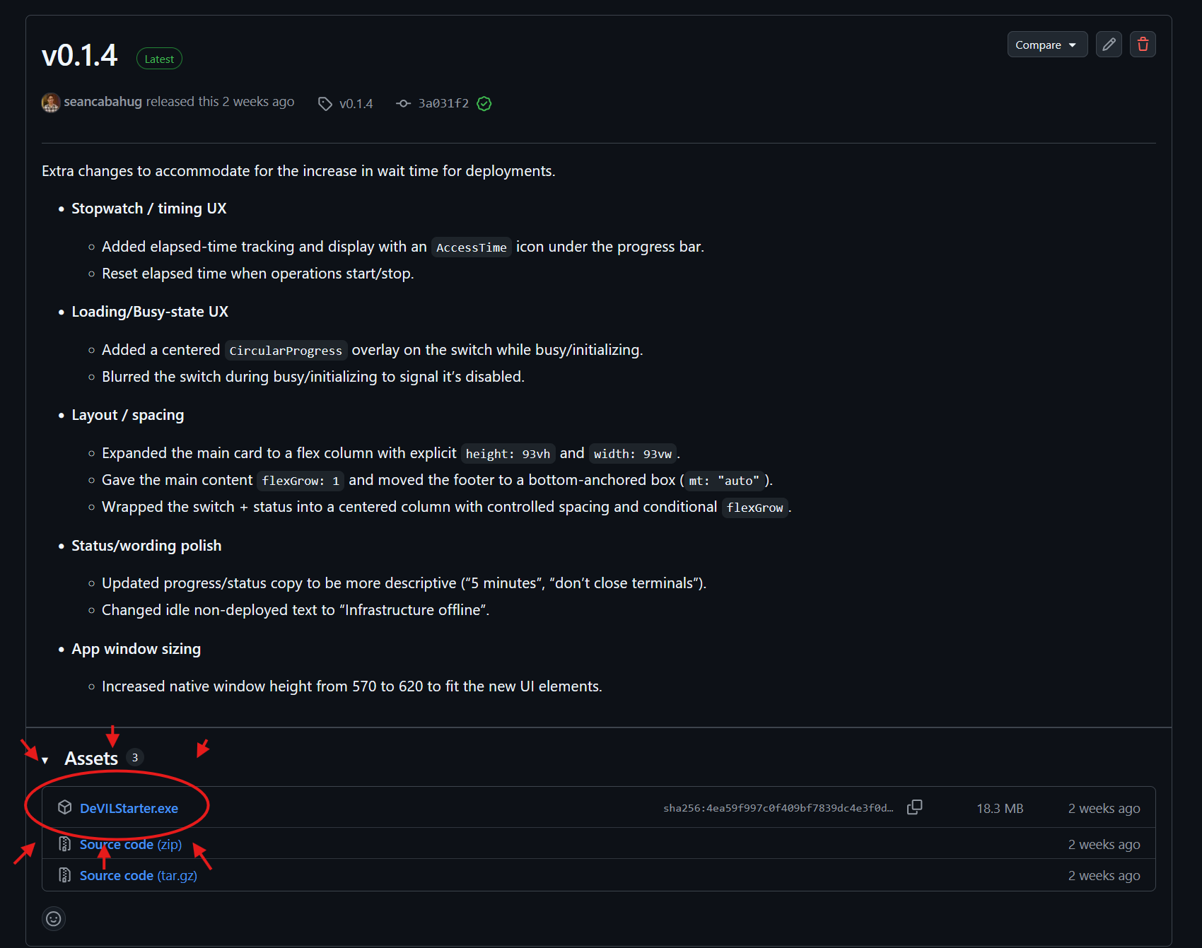Open the Compare dropdown
Image resolution: width=1202 pixels, height=948 pixels.
1047,44
